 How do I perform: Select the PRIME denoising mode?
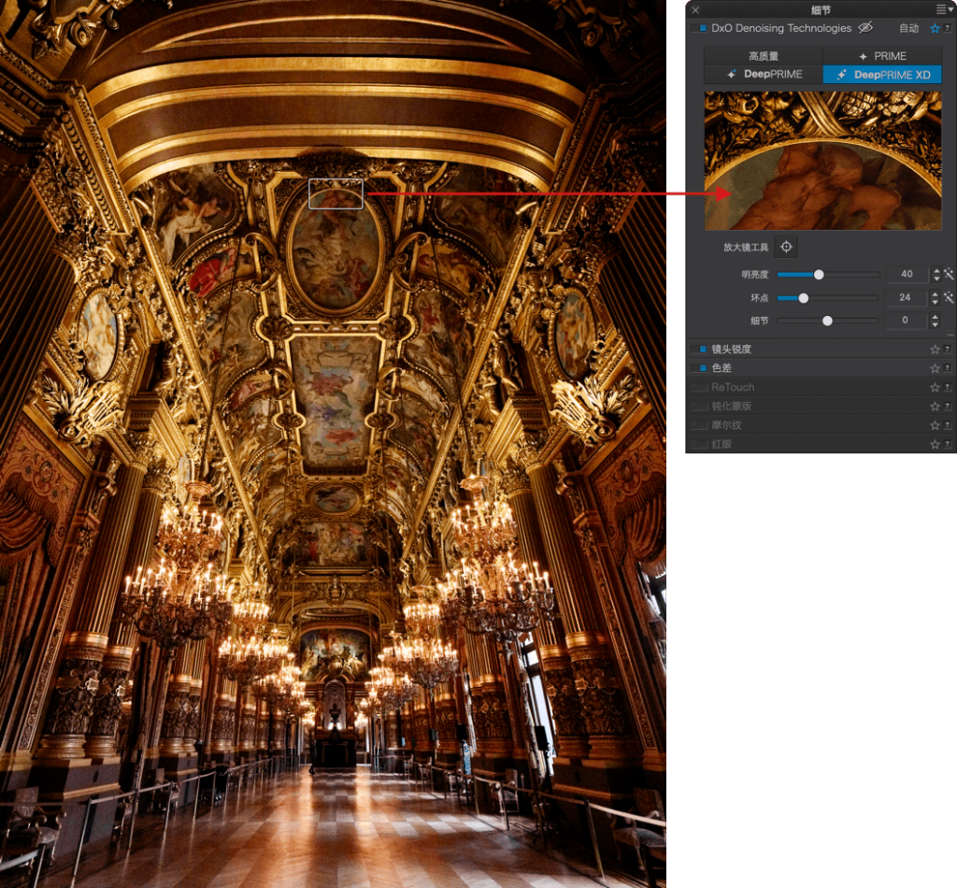pos(882,56)
